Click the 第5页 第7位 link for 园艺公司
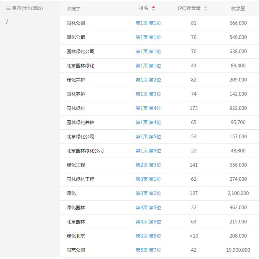259x259 pixels. point(148,250)
